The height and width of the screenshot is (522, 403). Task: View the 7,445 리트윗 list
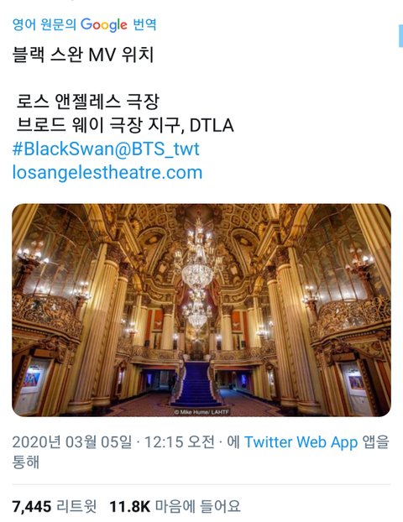[x=55, y=506]
